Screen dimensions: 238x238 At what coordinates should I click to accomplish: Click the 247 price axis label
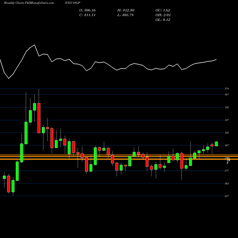pos(227,196)
